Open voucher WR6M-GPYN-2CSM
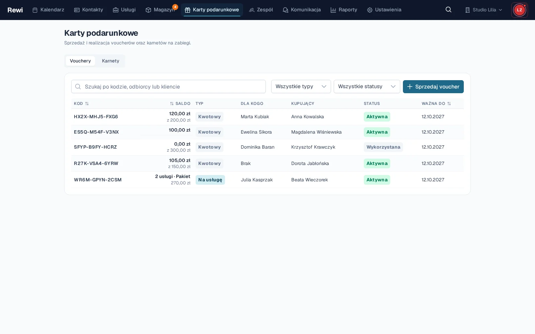535x334 pixels. [x=98, y=180]
